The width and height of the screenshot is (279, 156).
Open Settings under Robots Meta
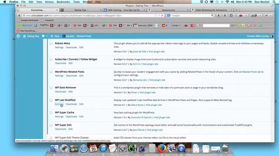59,47
